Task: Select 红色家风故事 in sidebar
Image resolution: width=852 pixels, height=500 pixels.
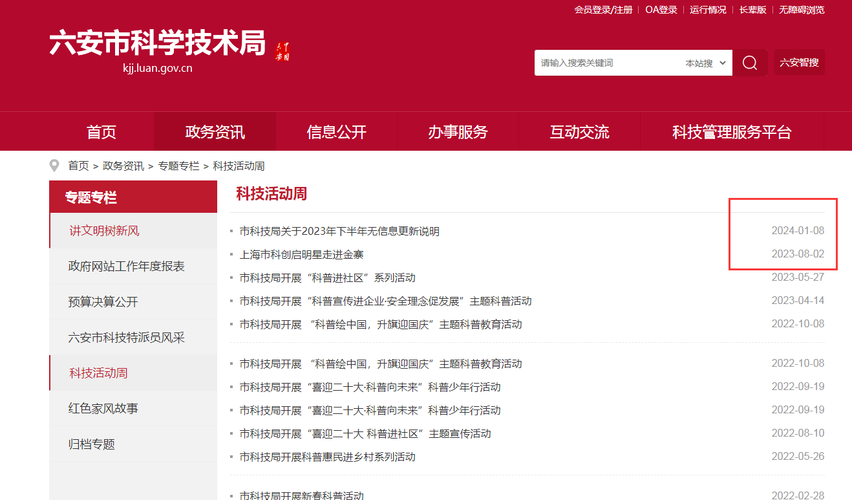Action: point(133,409)
